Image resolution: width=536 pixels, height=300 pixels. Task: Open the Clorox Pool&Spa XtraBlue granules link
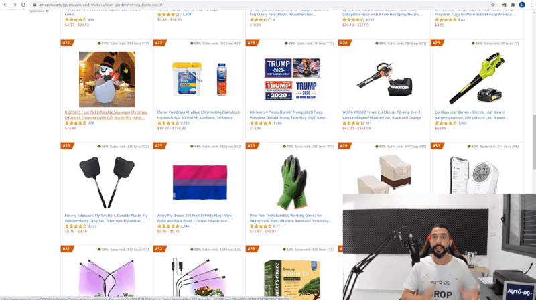[198, 115]
